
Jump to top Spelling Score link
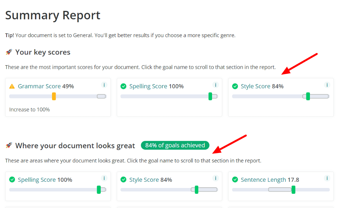coord(148,86)
